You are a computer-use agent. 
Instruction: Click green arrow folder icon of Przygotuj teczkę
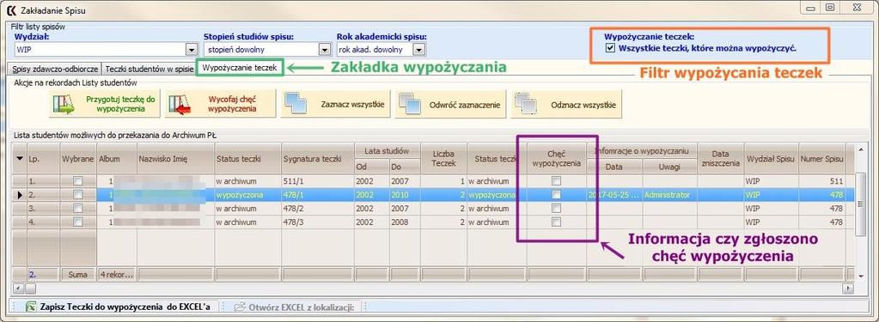pyautogui.click(x=64, y=105)
